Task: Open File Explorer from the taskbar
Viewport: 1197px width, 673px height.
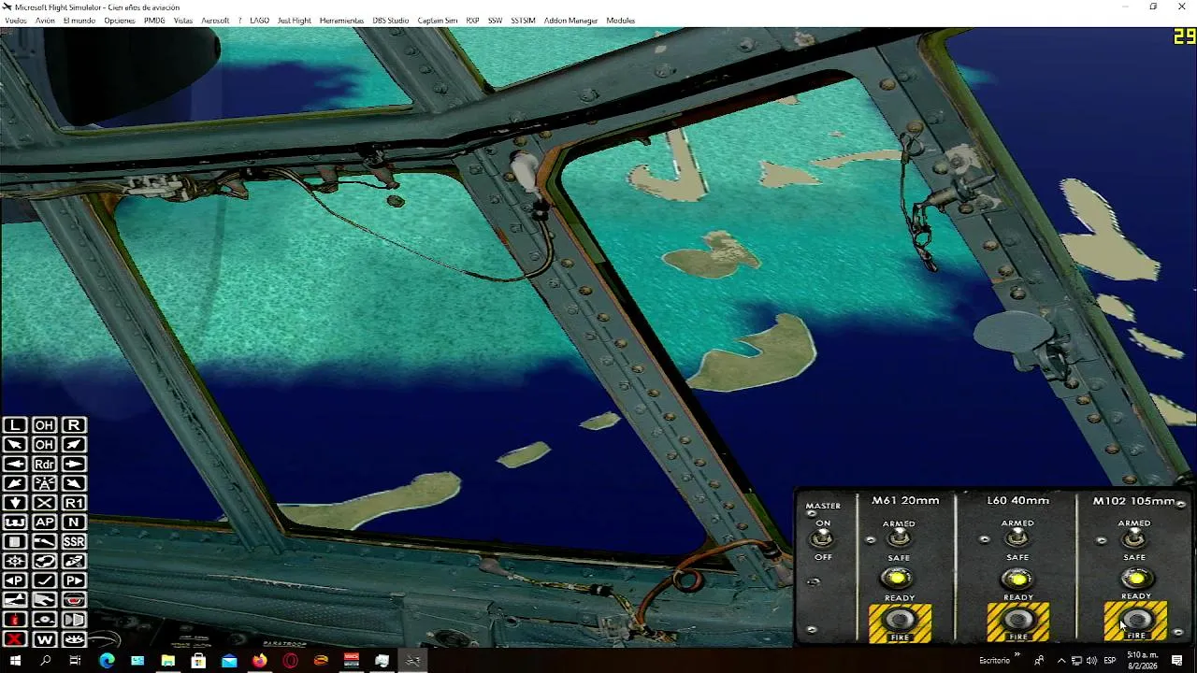Action: 167,661
